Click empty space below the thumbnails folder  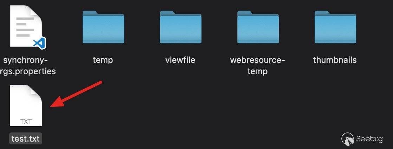pyautogui.click(x=335, y=105)
